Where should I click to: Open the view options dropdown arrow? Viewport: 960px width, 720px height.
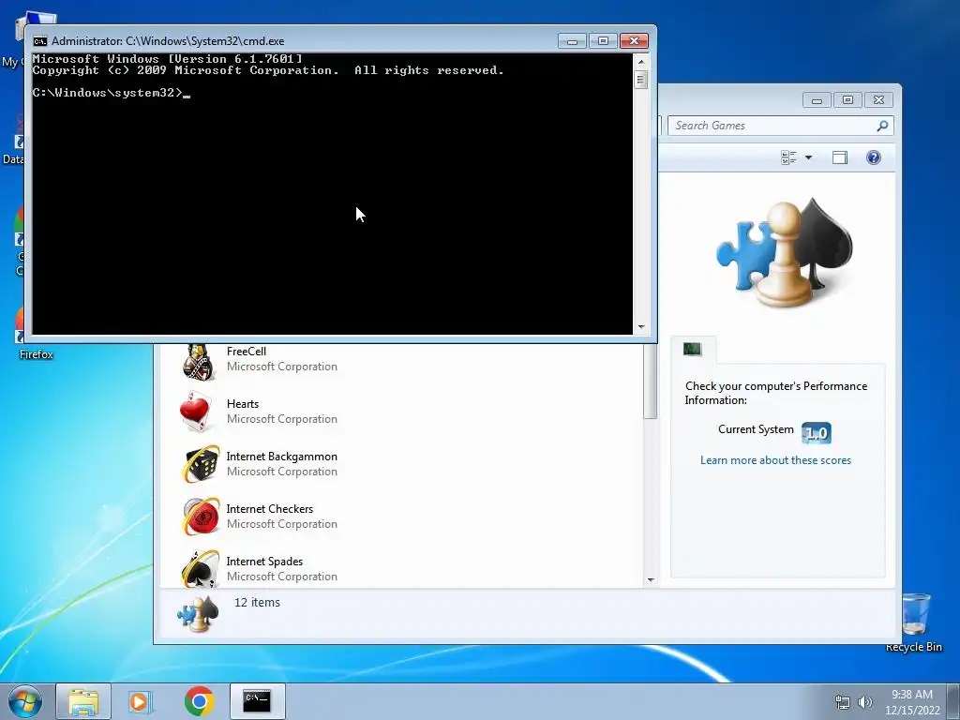pos(808,157)
